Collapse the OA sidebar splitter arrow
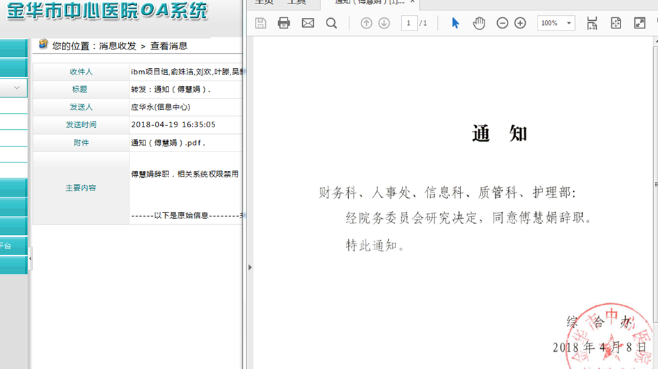This screenshot has height=369, width=658. pyautogui.click(x=30, y=259)
